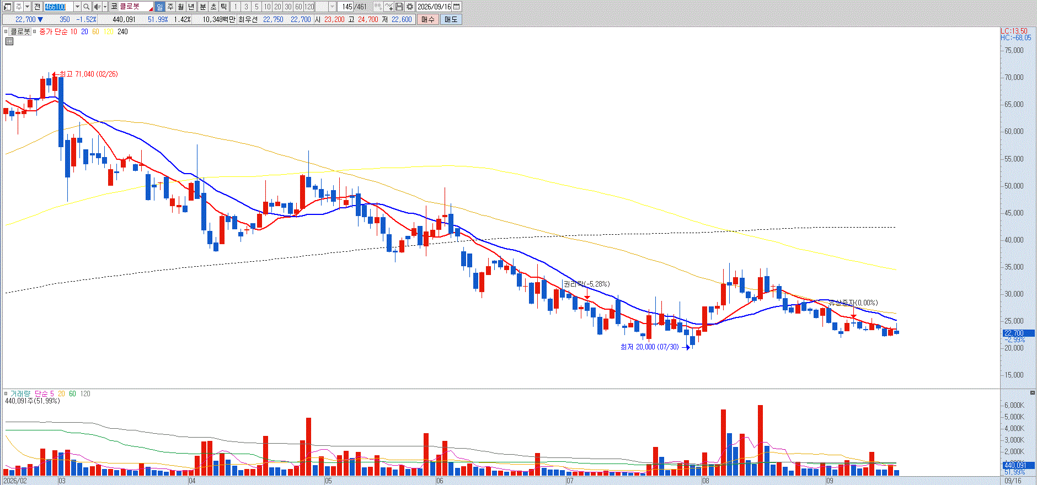
Task: Click the data table grid icon under 클로봇
Action: pos(9,41)
